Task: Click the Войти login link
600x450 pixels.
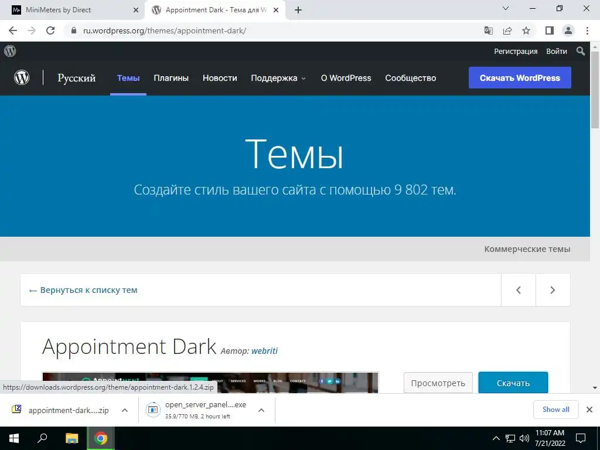Action: click(x=557, y=52)
